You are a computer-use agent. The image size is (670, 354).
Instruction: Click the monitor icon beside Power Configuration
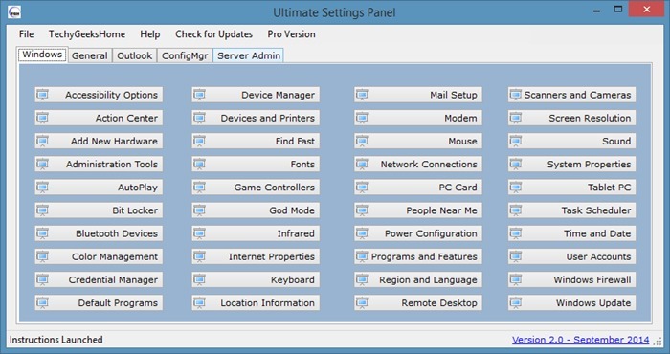pos(362,233)
